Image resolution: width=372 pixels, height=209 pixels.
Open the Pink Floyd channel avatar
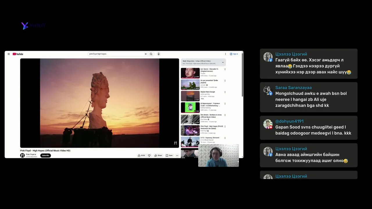(22, 155)
